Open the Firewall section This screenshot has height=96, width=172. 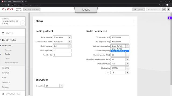coord(6,73)
